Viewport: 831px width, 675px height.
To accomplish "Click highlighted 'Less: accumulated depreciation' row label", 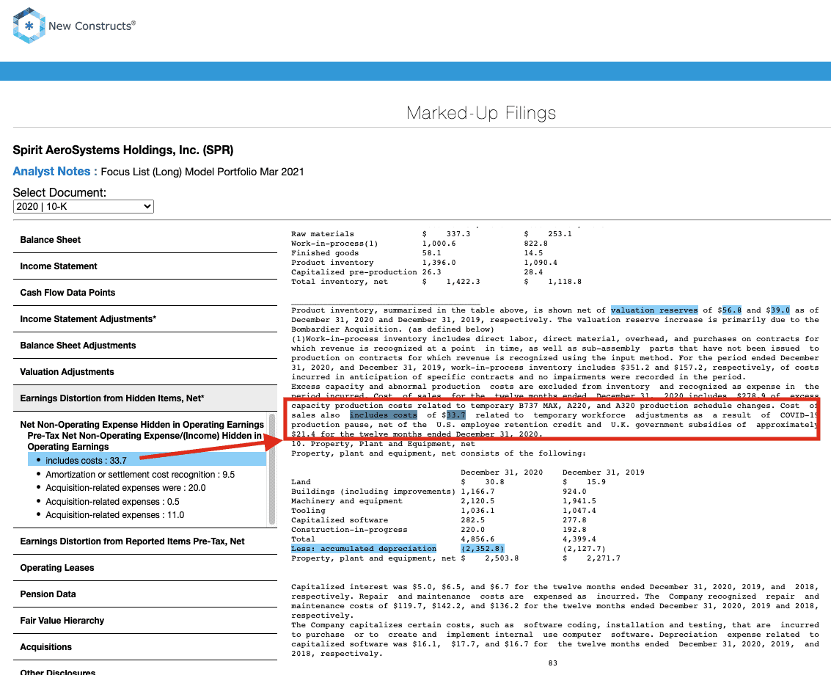I will [364, 549].
